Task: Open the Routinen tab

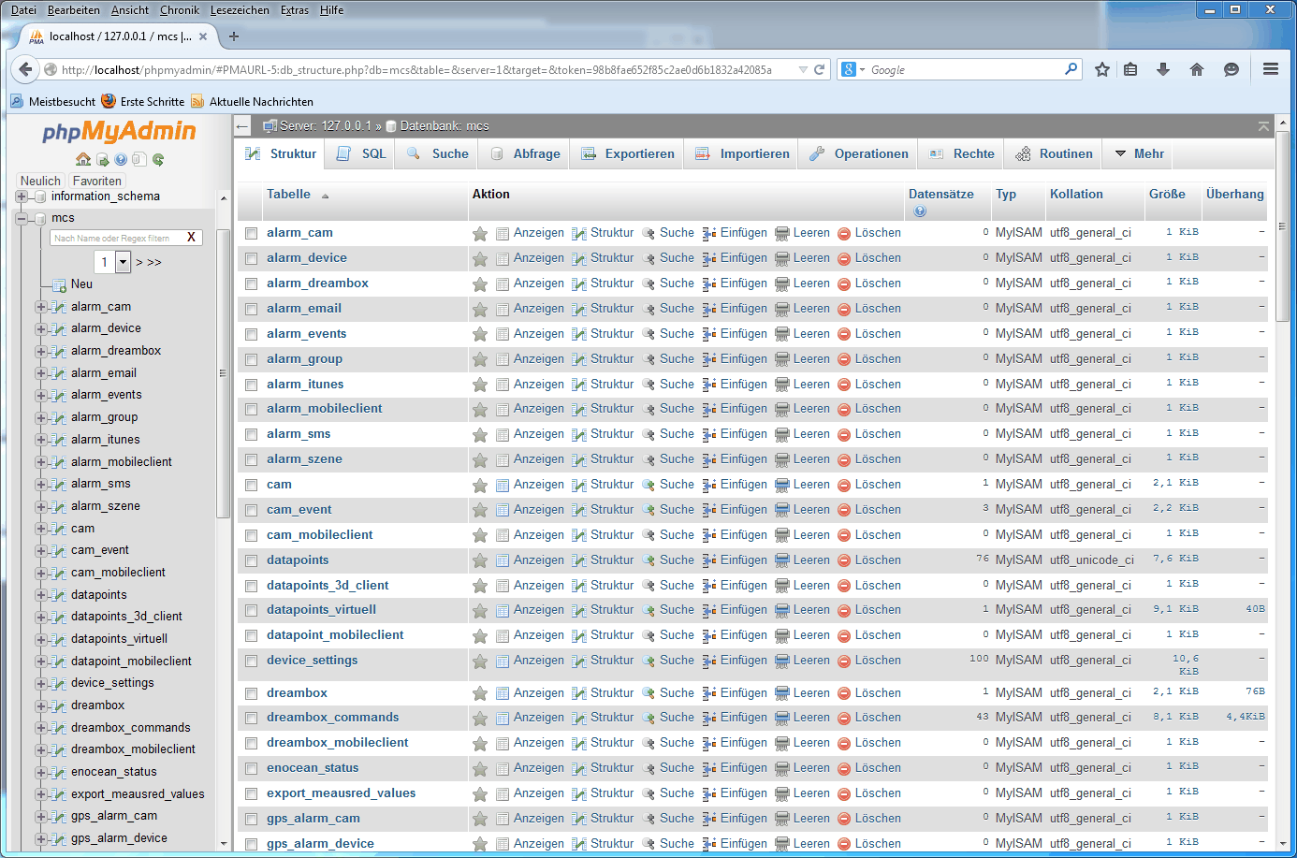Action: click(x=1055, y=154)
